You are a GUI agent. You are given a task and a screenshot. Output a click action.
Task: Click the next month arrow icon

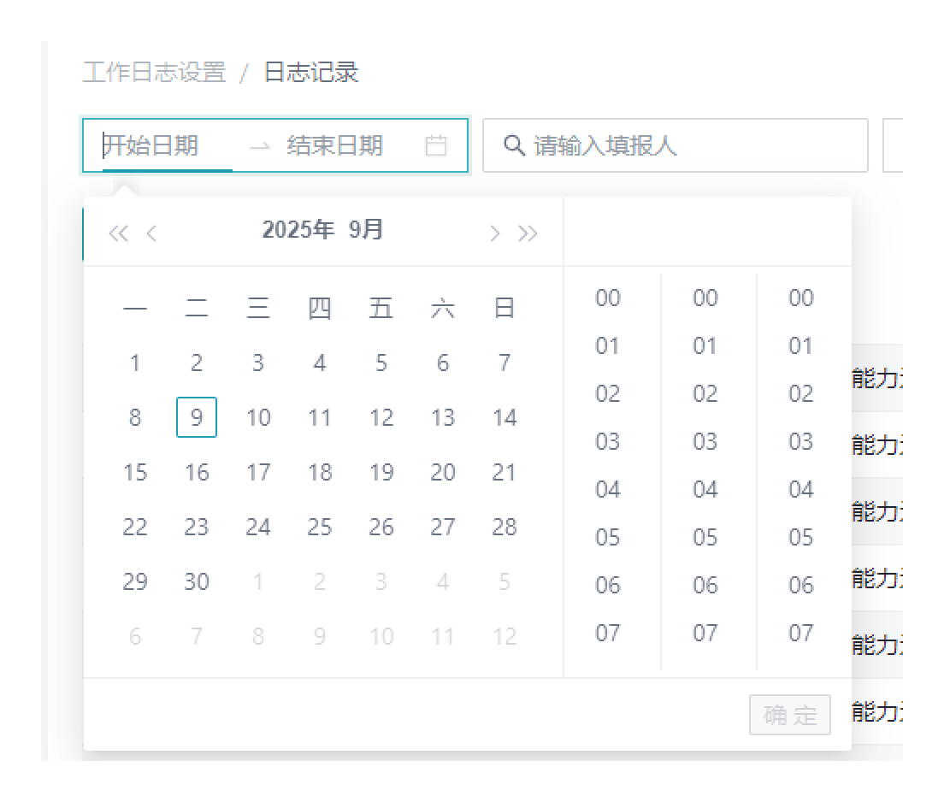pyautogui.click(x=494, y=233)
